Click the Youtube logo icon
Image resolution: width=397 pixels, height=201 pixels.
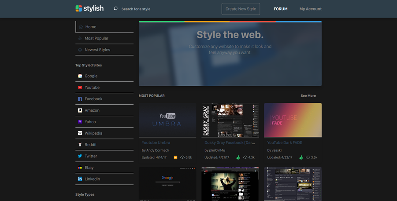pyautogui.click(x=80, y=88)
